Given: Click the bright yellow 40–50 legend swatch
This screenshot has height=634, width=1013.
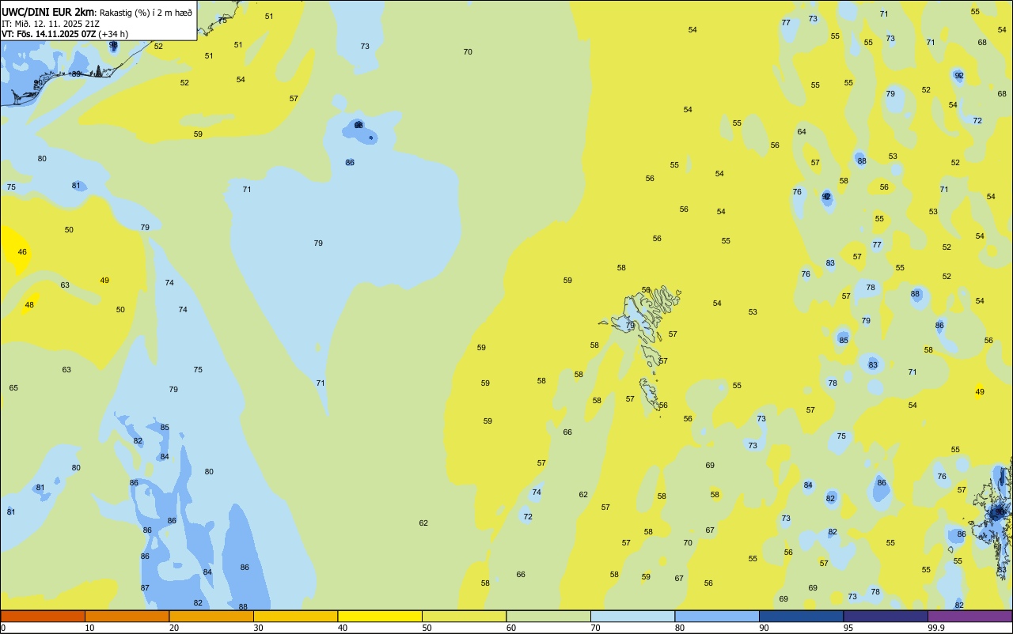Looking at the screenshot, I should coord(380,616).
